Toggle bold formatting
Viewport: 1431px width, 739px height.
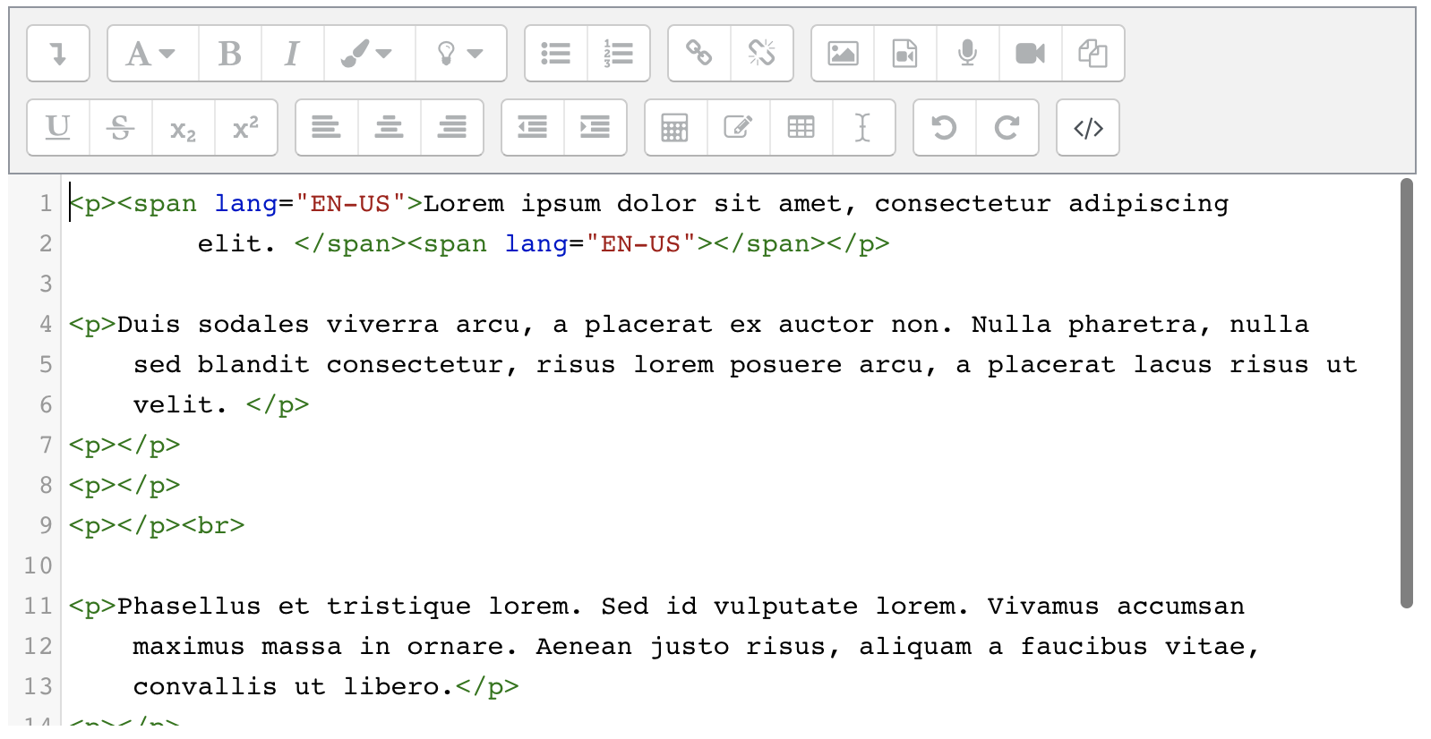[229, 54]
